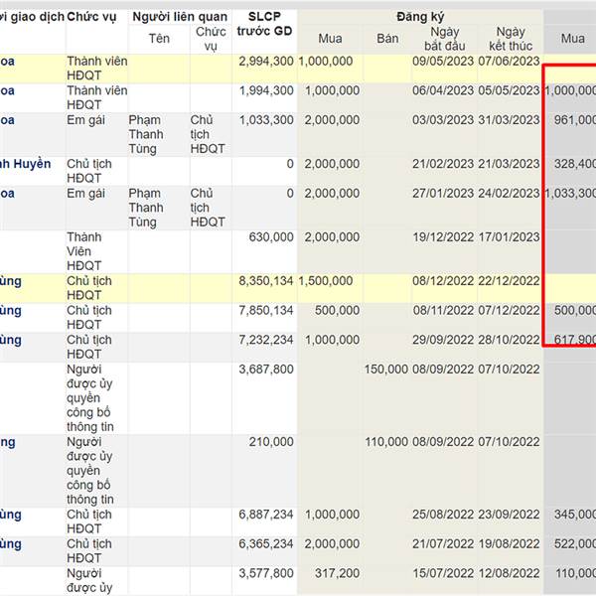Select the 'Mua' header under Đăng ký
Image resolution: width=596 pixels, height=596 pixels.
[x=330, y=39]
